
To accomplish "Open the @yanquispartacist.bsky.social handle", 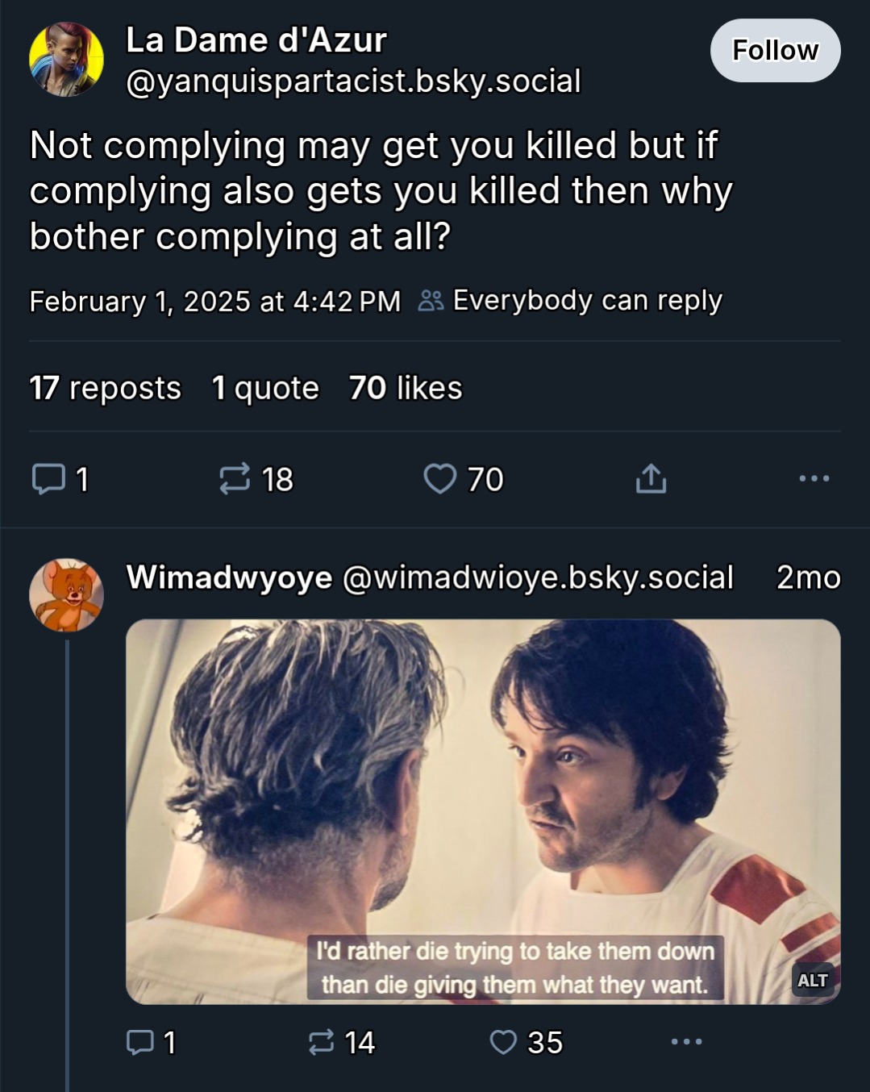I will coord(353,81).
